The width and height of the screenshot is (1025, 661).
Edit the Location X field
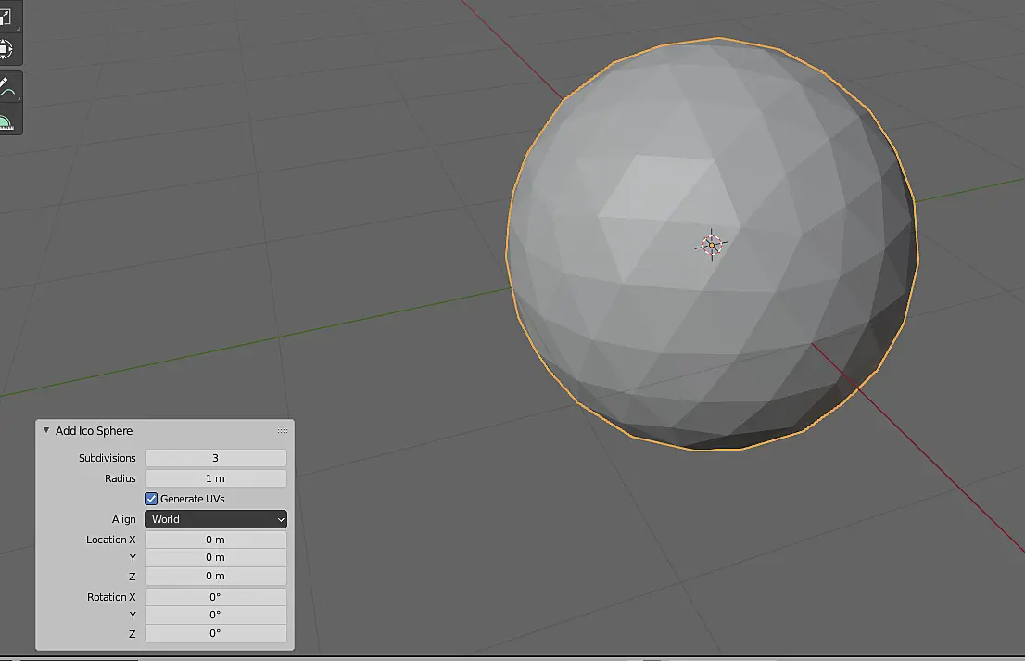point(216,540)
